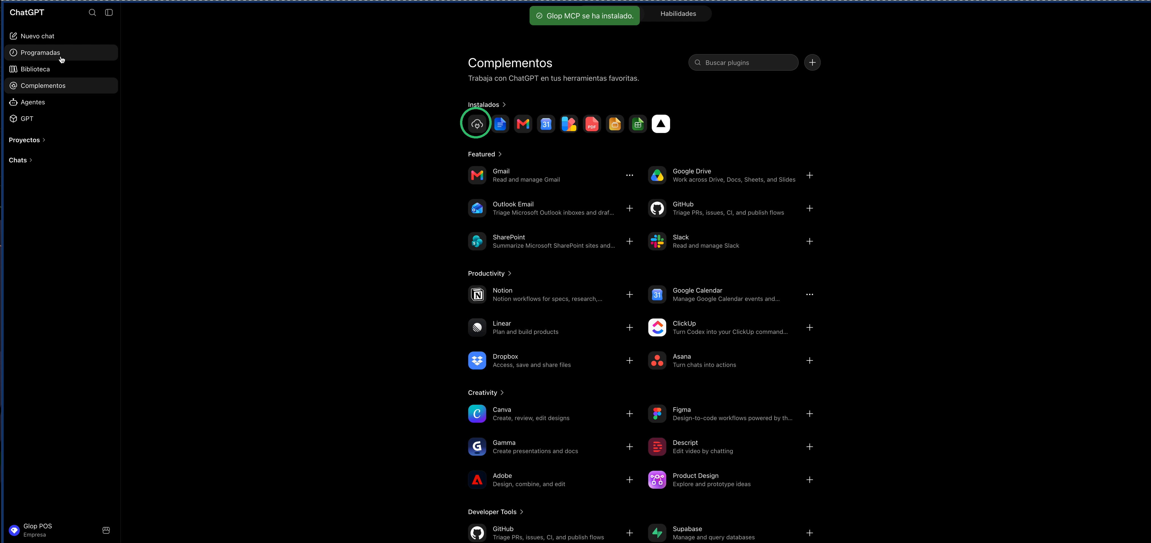Add the Asana plugin
This screenshot has height=543, width=1151.
(809, 360)
